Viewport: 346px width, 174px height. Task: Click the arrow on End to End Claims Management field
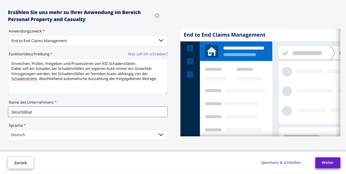(x=161, y=41)
